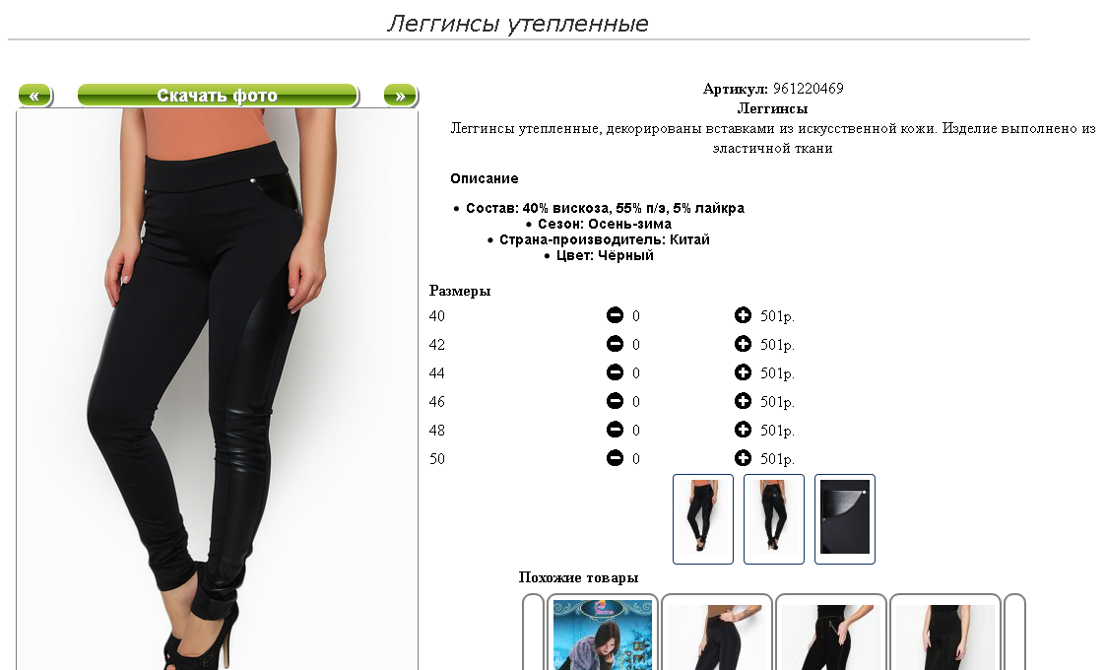The height and width of the screenshot is (670, 1105).
Task: Decrease quantity for size 44
Action: (615, 372)
